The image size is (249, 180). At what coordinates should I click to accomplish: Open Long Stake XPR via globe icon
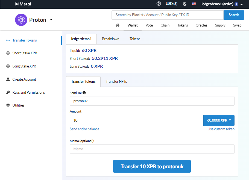8,66
